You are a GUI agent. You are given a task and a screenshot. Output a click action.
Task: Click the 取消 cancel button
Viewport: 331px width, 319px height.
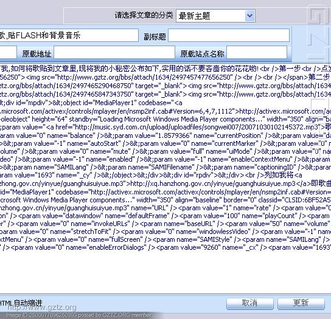250,303
